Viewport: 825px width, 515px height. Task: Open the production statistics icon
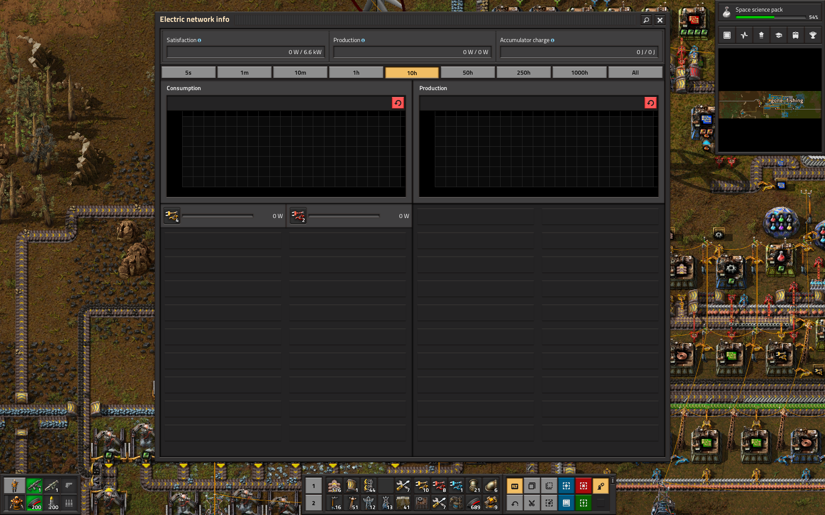coord(744,35)
